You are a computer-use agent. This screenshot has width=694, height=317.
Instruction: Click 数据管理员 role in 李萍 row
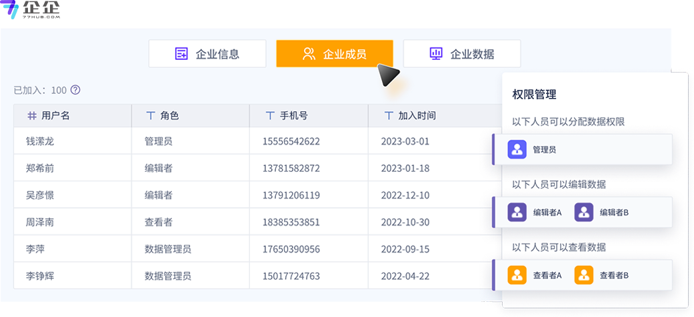coord(168,249)
